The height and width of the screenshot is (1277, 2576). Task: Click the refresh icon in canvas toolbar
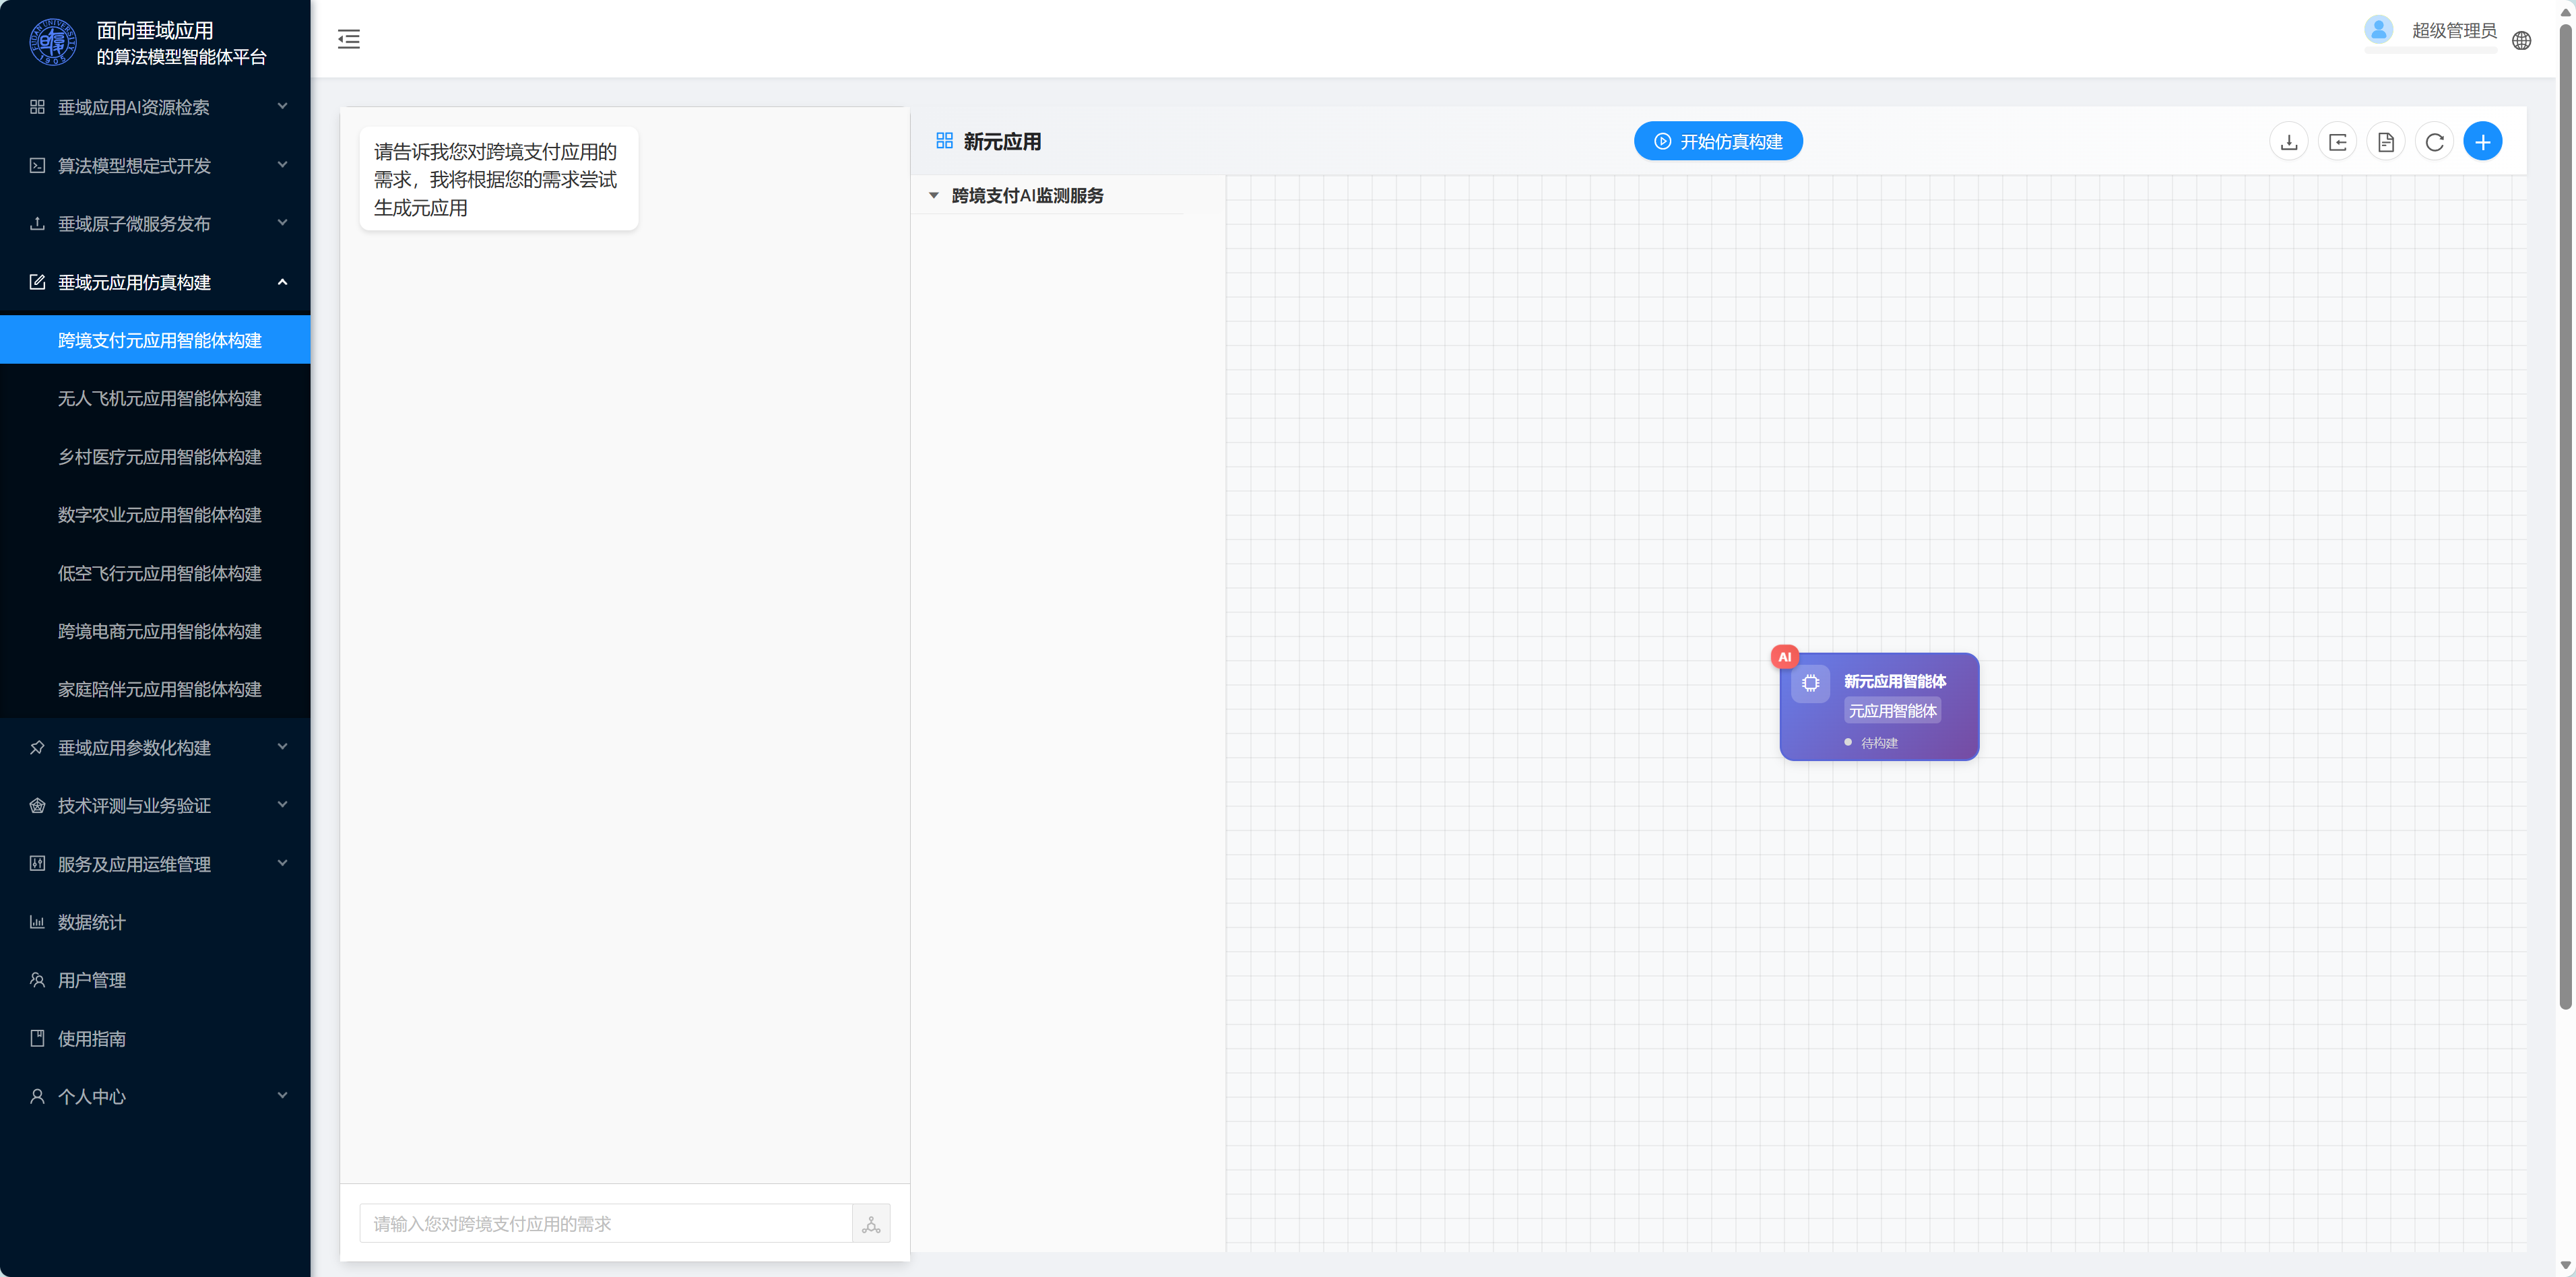click(2434, 142)
